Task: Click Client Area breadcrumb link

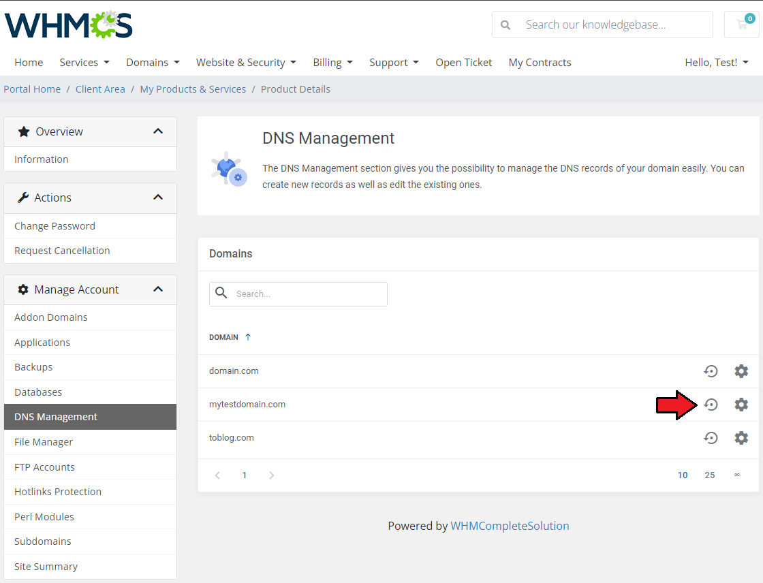Action: 100,89
